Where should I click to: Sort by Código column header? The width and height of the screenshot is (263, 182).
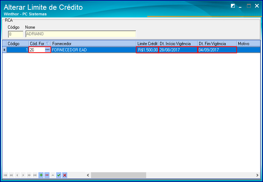point(17,44)
